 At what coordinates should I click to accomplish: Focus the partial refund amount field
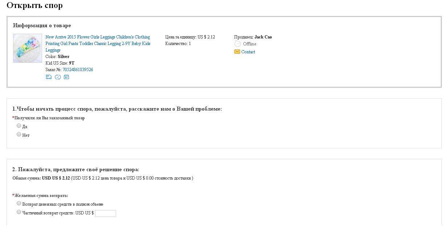coord(106,213)
